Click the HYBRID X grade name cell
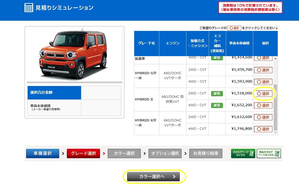The height and width of the screenshot is (186, 299). point(146,99)
